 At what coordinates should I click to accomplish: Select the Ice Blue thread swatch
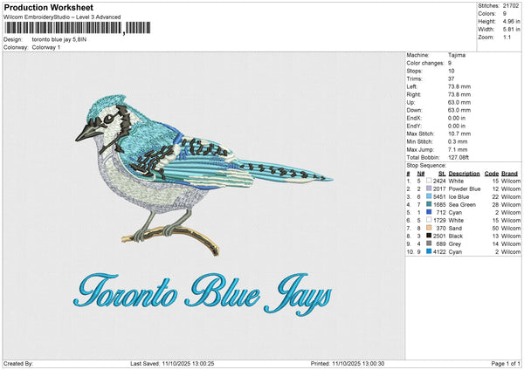click(429, 196)
